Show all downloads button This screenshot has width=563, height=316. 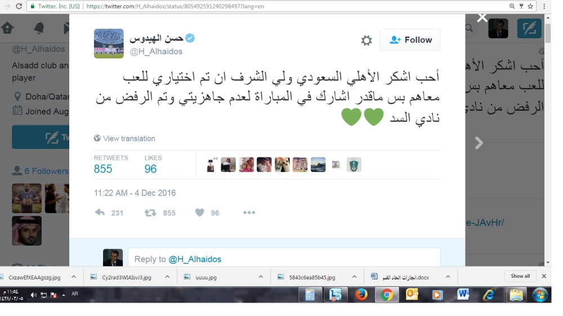pos(520,276)
